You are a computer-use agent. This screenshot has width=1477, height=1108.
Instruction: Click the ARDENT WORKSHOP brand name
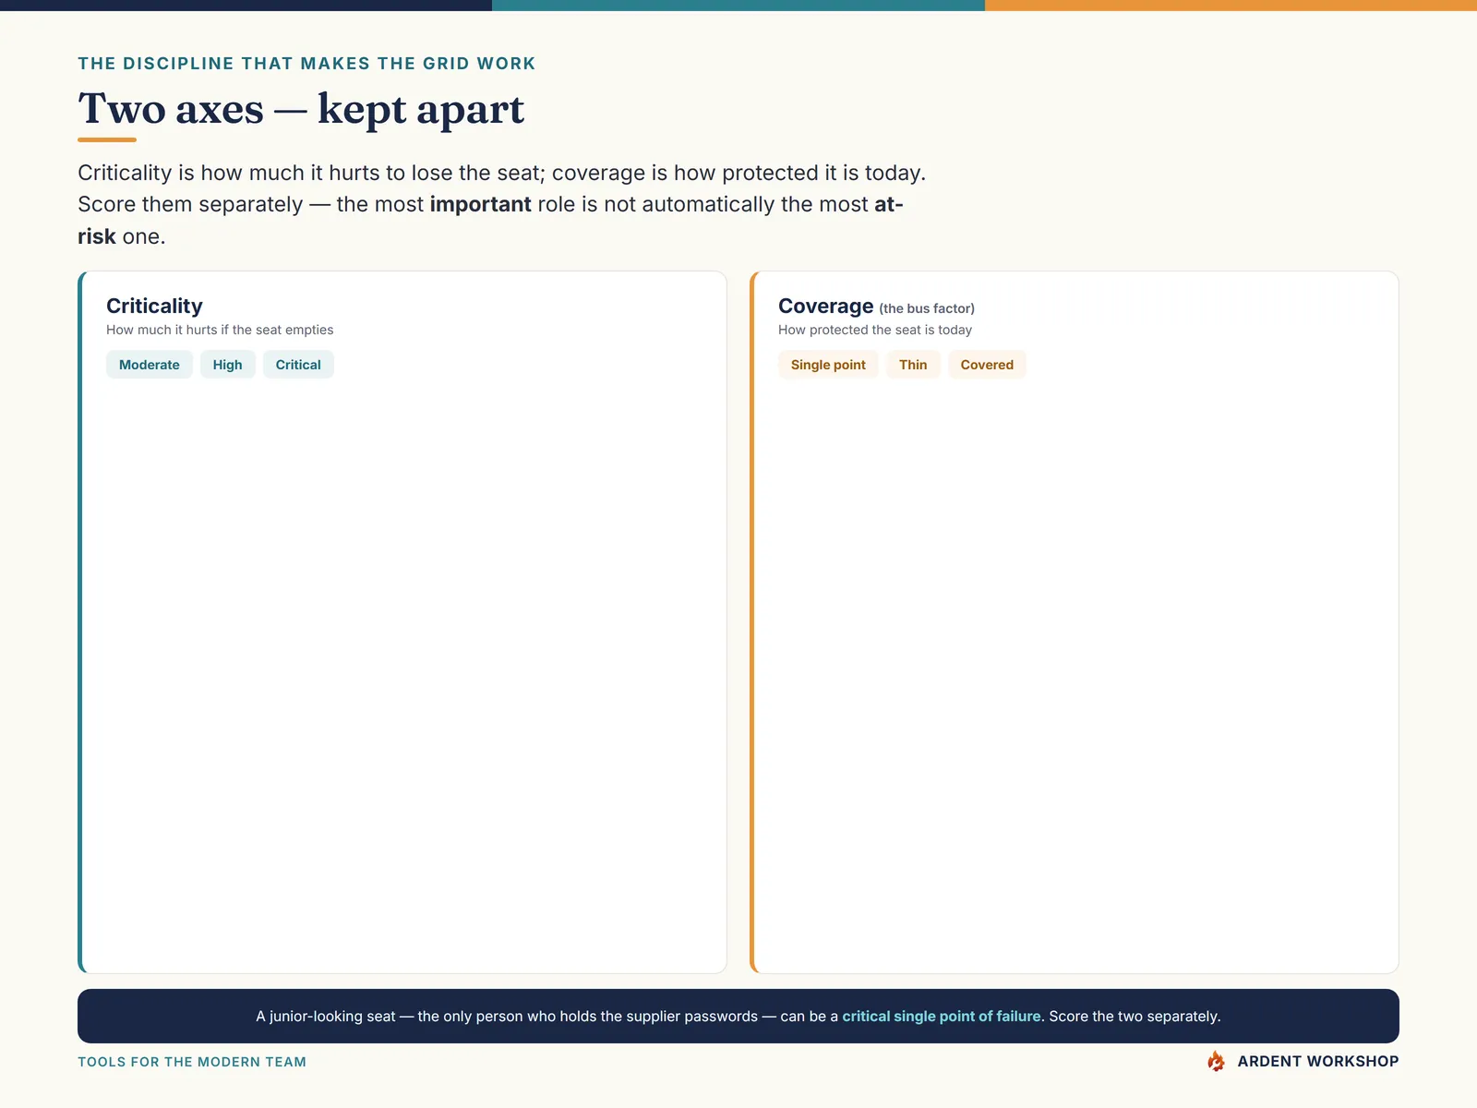click(x=1318, y=1061)
